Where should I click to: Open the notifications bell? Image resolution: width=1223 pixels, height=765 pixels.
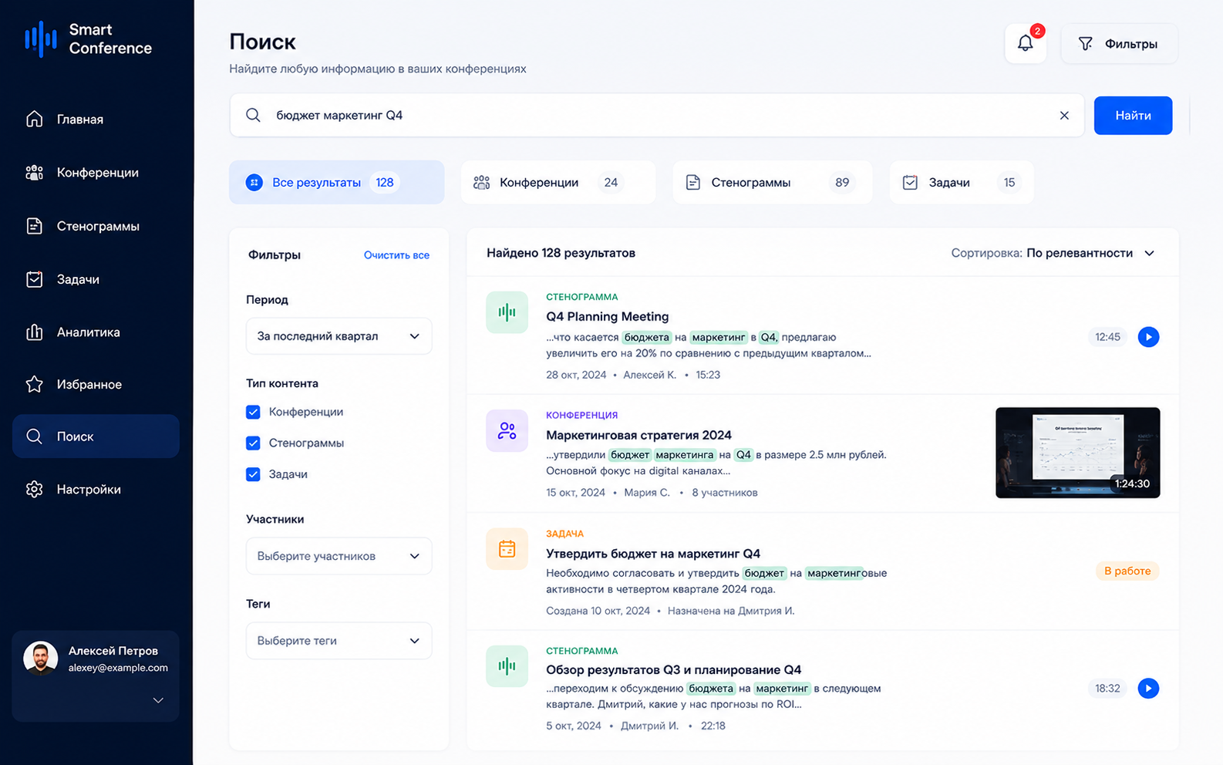pyautogui.click(x=1026, y=43)
